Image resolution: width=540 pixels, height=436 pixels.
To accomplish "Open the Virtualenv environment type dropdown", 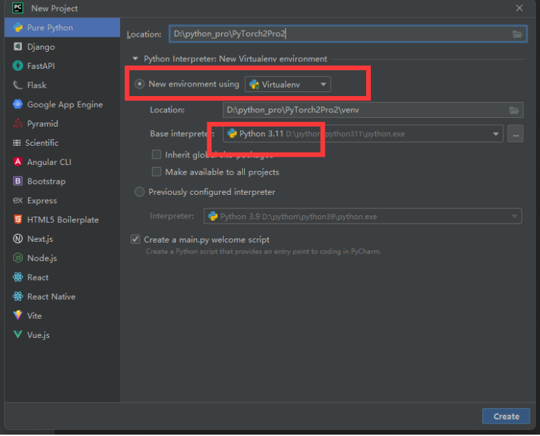I will 288,84.
